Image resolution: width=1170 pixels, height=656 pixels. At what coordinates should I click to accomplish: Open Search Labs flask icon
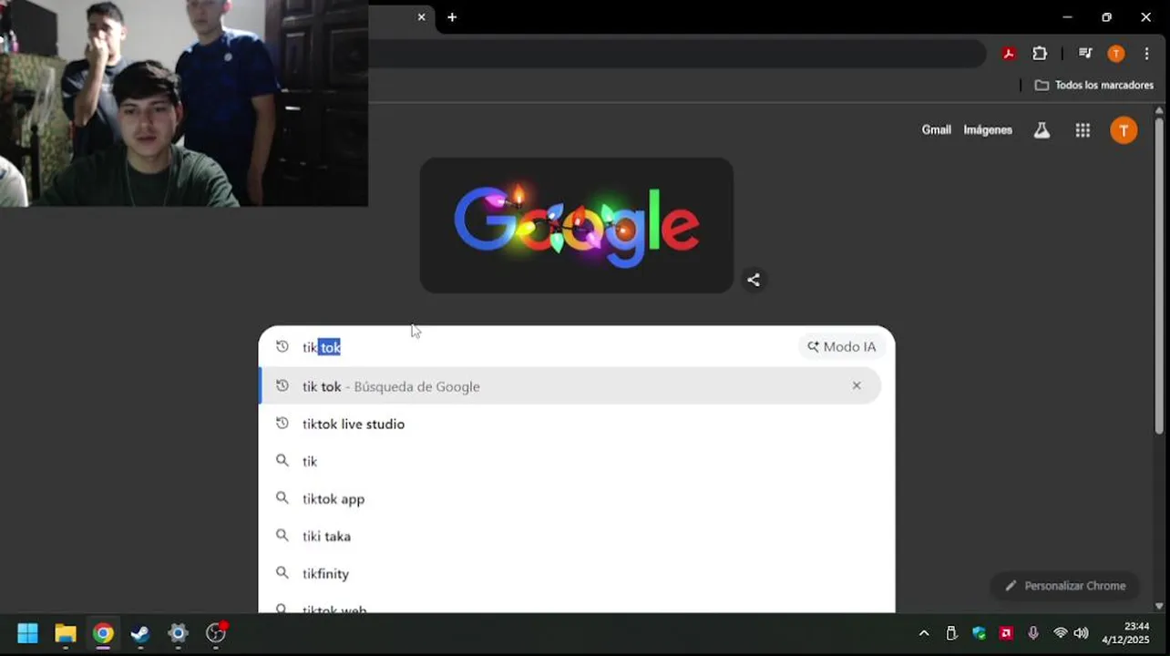click(x=1042, y=130)
